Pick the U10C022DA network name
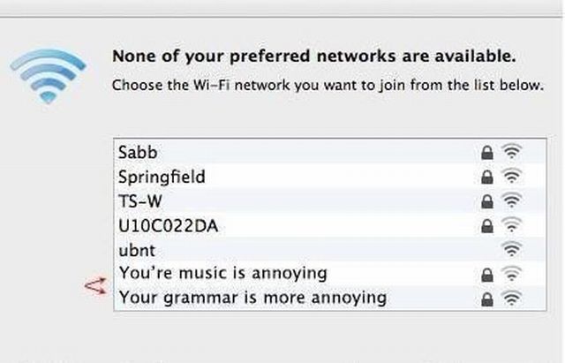The image size is (565, 363). (167, 225)
